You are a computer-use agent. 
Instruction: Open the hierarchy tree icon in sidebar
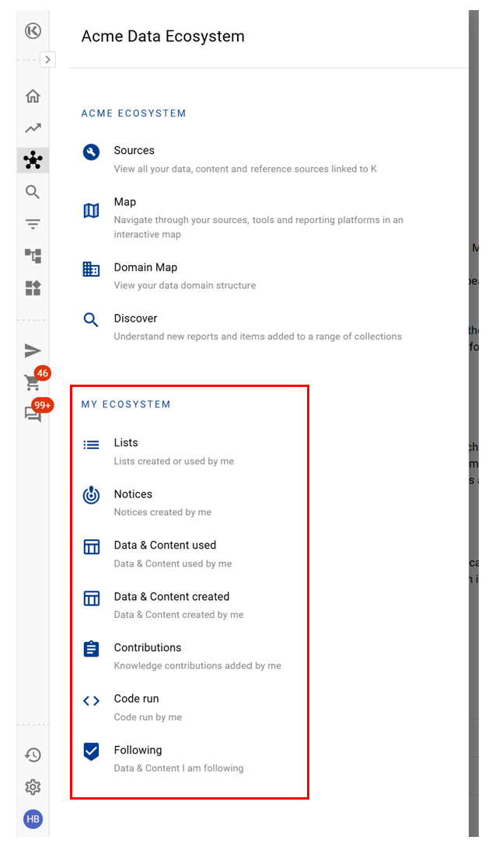33,256
